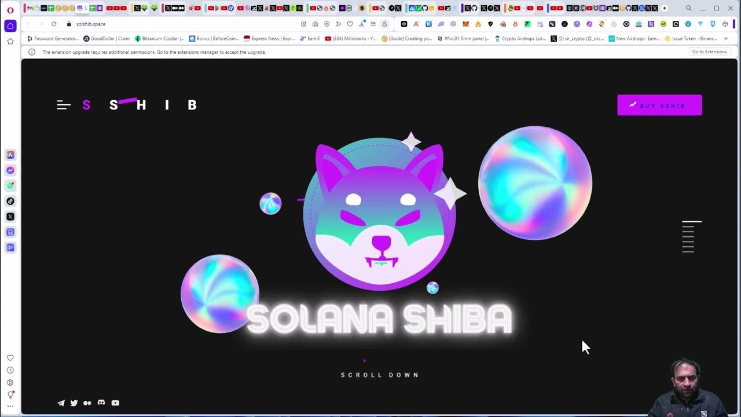Open the Phantom wallet extension icon
Viewport: 741px width, 417px height.
point(441,24)
